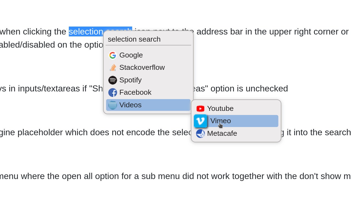Search selection with the Google entry
Viewport: 351px width, 219px height.
click(131, 55)
